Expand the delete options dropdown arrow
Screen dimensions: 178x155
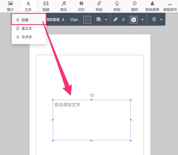(x=161, y=20)
